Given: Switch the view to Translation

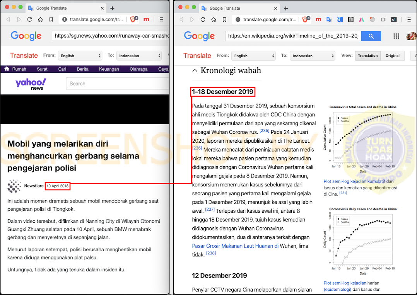Looking at the screenshot, I should 368,56.
